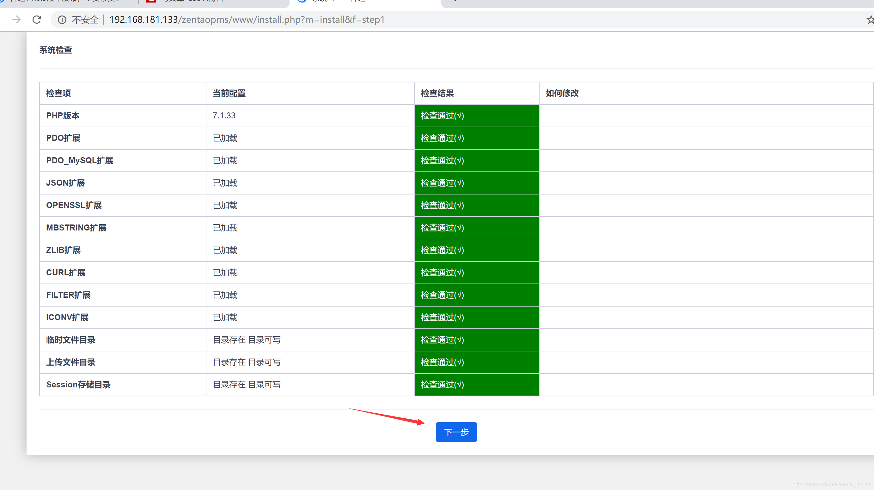The height and width of the screenshot is (490, 874).
Task: Click 检查通过 result in PDO扩展 row
Action: point(443,138)
